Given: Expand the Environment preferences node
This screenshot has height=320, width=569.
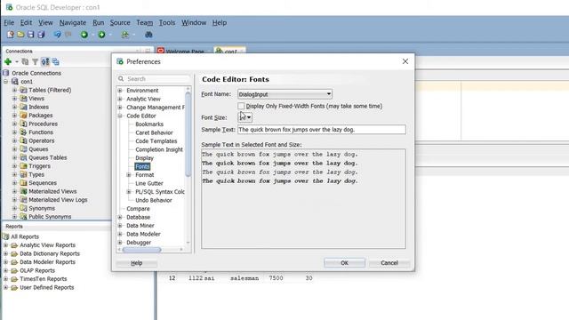Looking at the screenshot, I should [120, 91].
